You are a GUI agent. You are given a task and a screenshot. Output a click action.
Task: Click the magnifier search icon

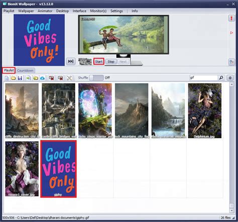pos(221,78)
